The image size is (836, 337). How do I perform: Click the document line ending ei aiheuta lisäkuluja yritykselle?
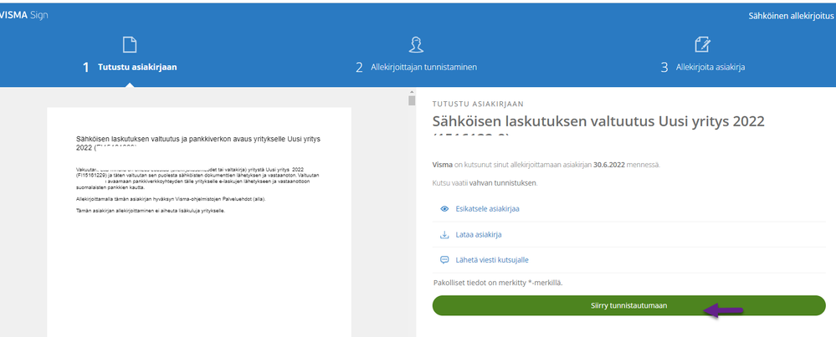pos(151,211)
